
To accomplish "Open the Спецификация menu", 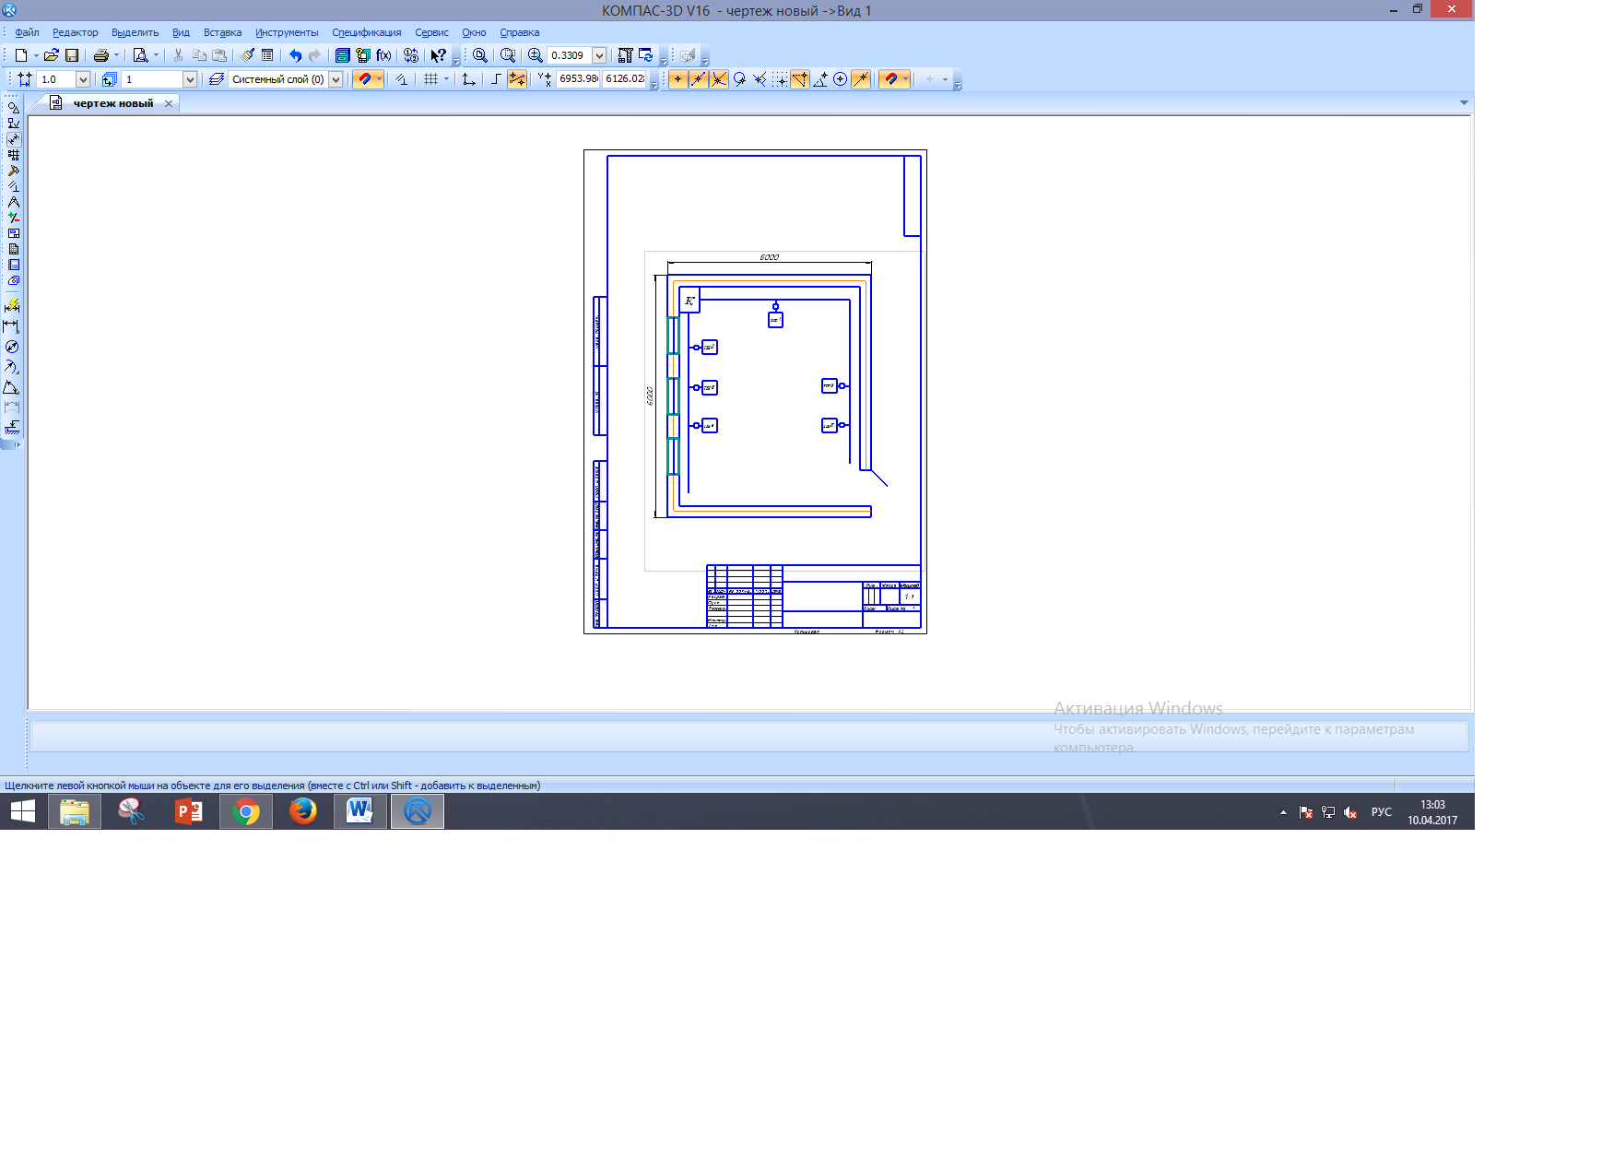I will coord(366,32).
